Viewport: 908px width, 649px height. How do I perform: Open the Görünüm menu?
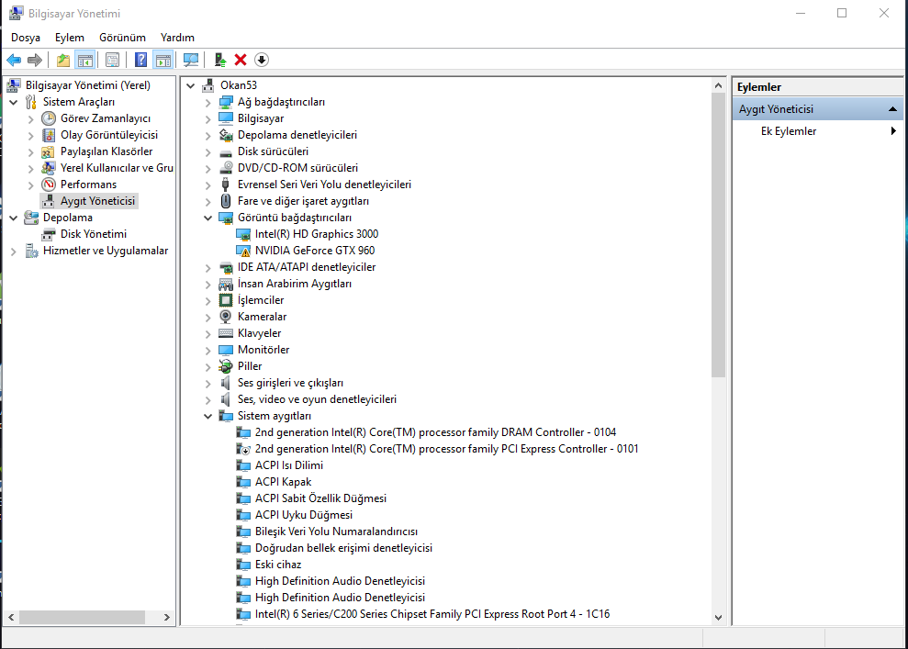[122, 38]
